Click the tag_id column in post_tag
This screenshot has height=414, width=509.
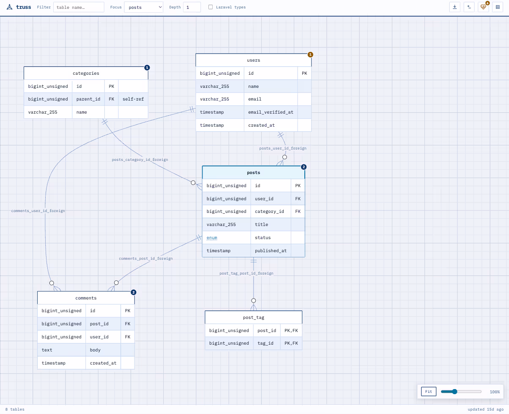(267, 343)
